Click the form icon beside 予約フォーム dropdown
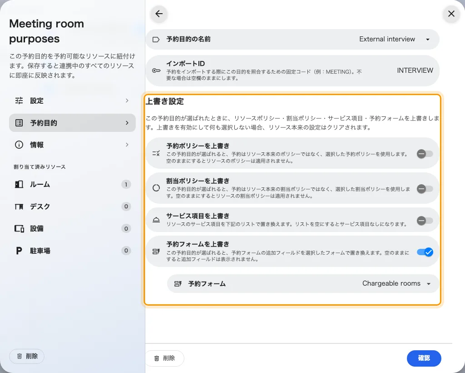This screenshot has height=373, width=465. click(x=178, y=283)
